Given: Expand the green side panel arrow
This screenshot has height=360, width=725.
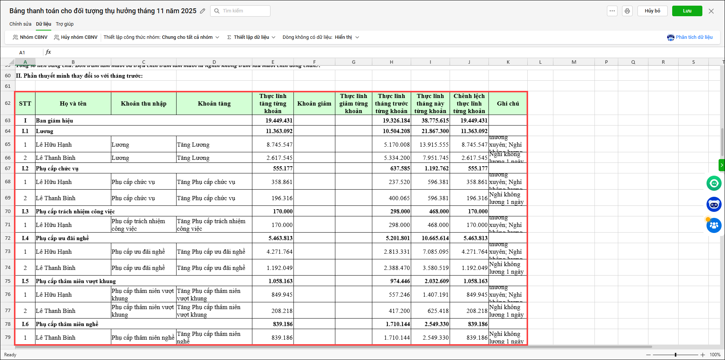Looking at the screenshot, I should click(x=721, y=165).
